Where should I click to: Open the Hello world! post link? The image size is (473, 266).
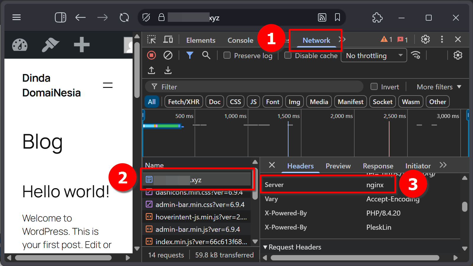66,192
